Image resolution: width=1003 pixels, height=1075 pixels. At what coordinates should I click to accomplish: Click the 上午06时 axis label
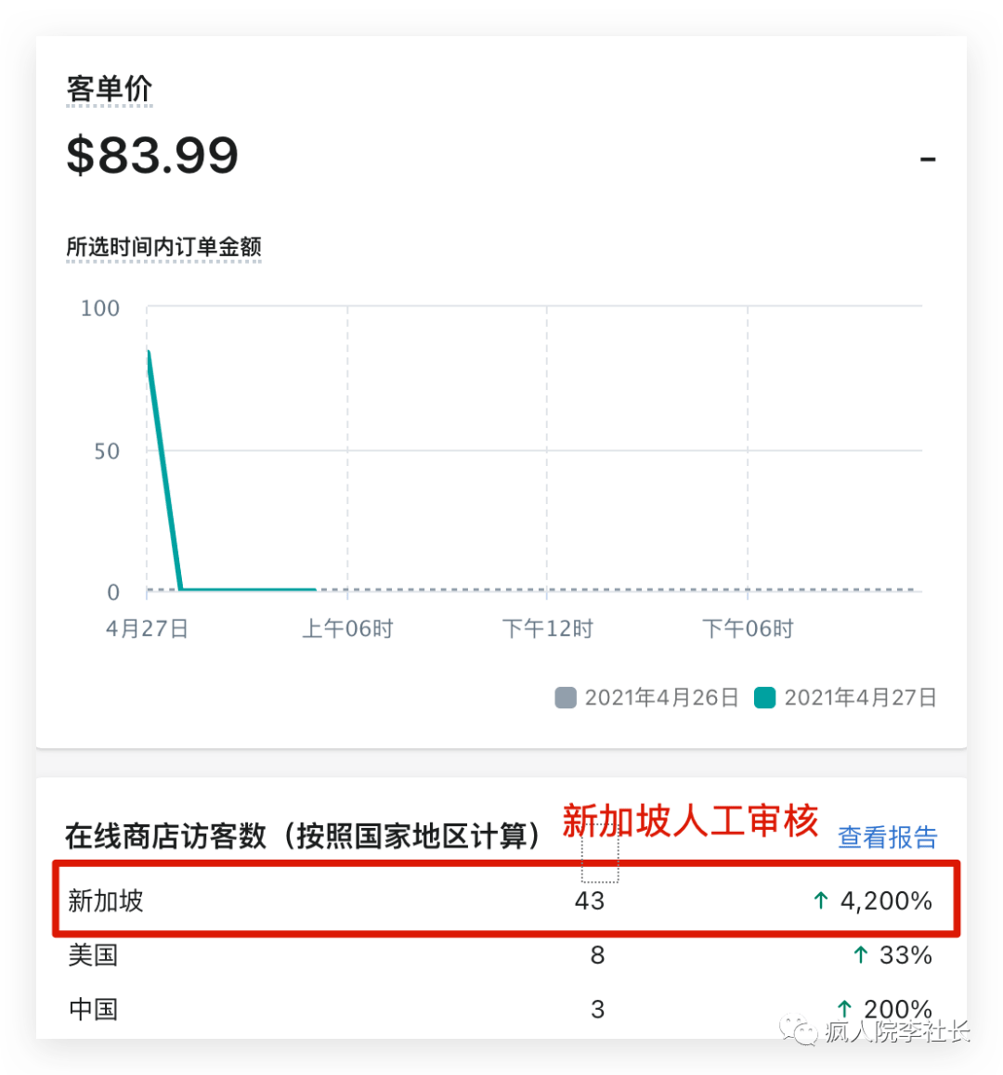click(347, 629)
